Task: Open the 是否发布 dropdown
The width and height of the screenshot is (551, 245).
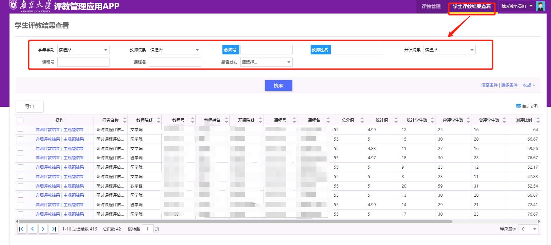Action: point(267,62)
